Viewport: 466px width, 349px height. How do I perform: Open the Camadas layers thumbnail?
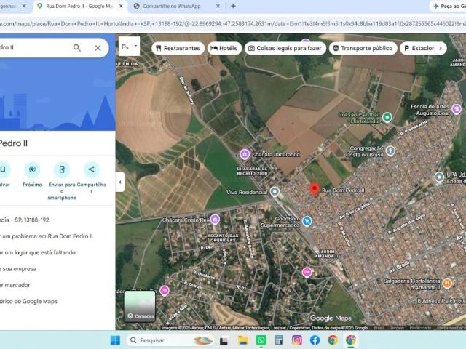[140, 306]
